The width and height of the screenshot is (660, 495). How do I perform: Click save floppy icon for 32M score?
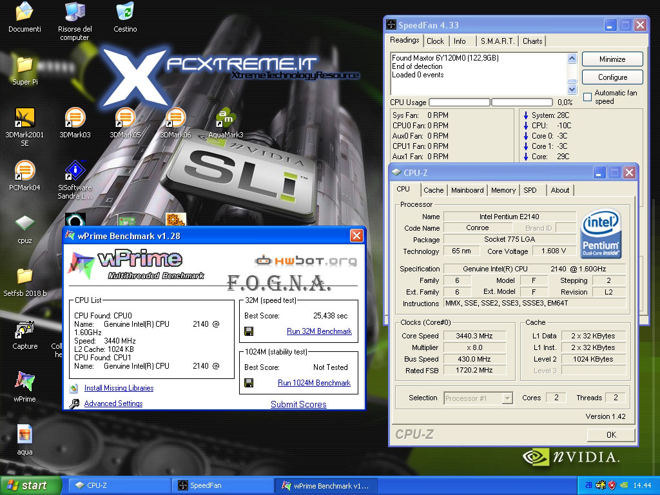tap(249, 331)
